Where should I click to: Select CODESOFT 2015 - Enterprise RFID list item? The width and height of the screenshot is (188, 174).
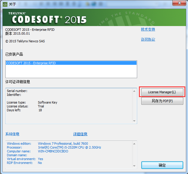pos(71,63)
